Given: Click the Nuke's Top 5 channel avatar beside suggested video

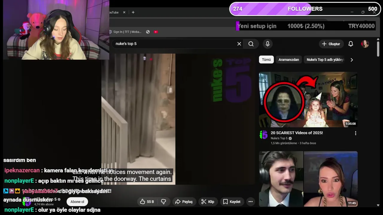Looking at the screenshot, I should coord(263,135).
